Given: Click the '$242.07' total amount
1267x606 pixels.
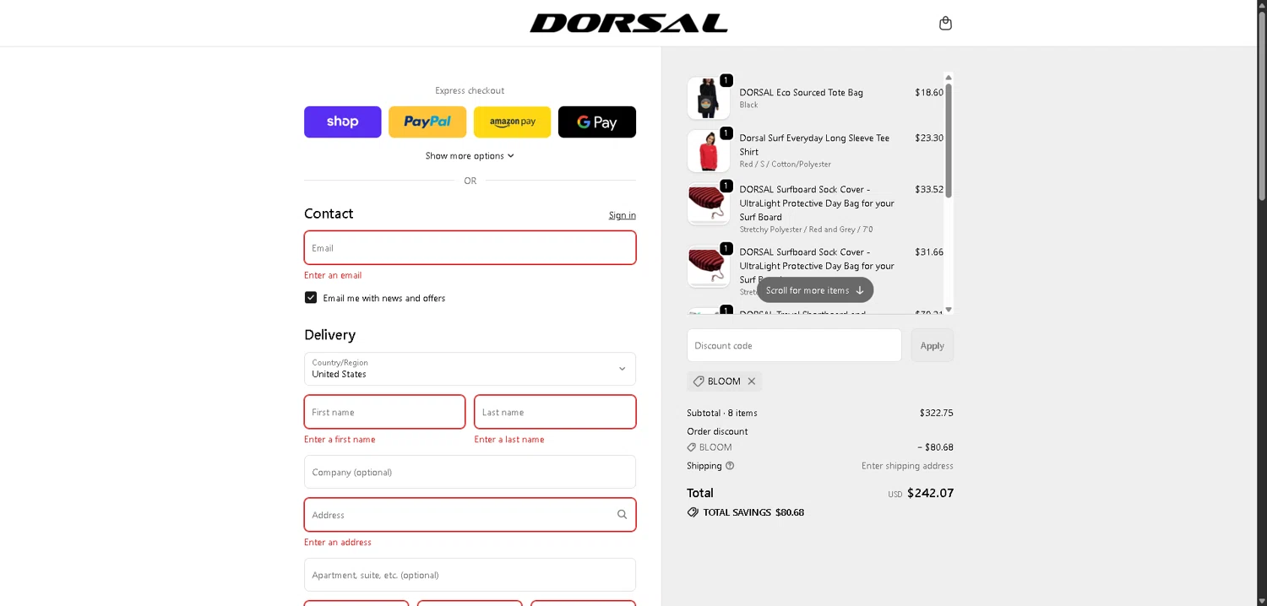Looking at the screenshot, I should tap(930, 493).
